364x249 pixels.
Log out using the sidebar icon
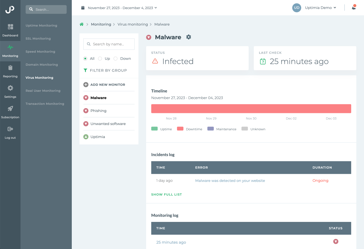click(x=10, y=132)
